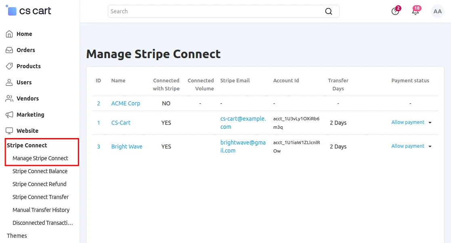The height and width of the screenshot is (243, 451).
Task: Click ID link 1
Action: (x=99, y=122)
